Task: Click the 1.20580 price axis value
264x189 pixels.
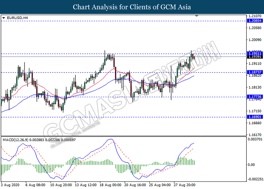Action: tap(255, 28)
